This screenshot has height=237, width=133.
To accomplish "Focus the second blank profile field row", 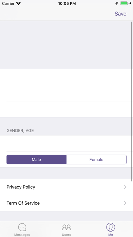I will [66, 93].
